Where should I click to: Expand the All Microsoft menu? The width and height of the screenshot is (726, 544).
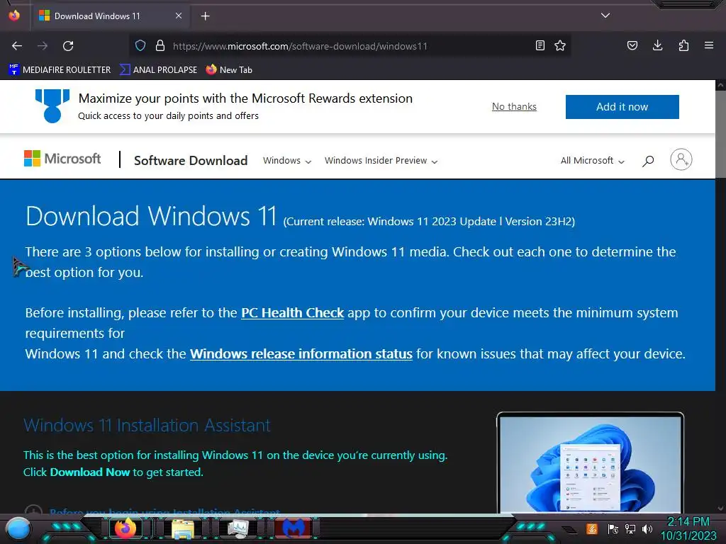[593, 161]
